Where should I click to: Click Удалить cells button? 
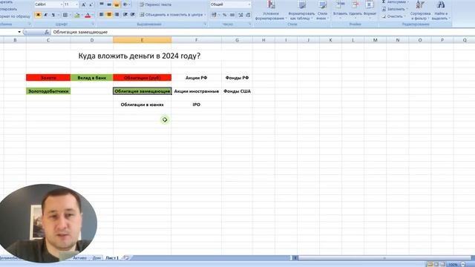coord(356,10)
